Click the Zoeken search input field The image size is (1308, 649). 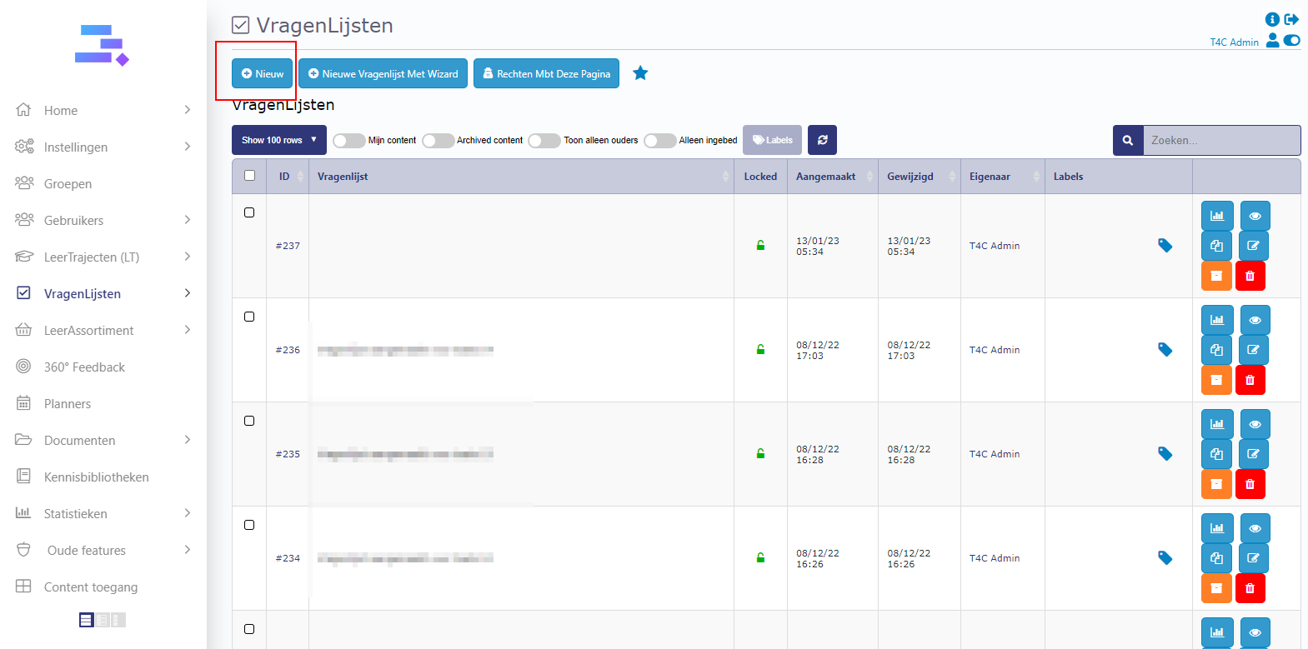1220,140
